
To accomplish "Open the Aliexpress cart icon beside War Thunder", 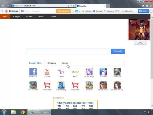I will coord(47,85).
